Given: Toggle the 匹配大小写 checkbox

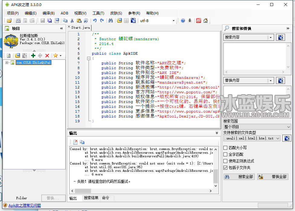Looking at the screenshot, I should coord(225,148).
